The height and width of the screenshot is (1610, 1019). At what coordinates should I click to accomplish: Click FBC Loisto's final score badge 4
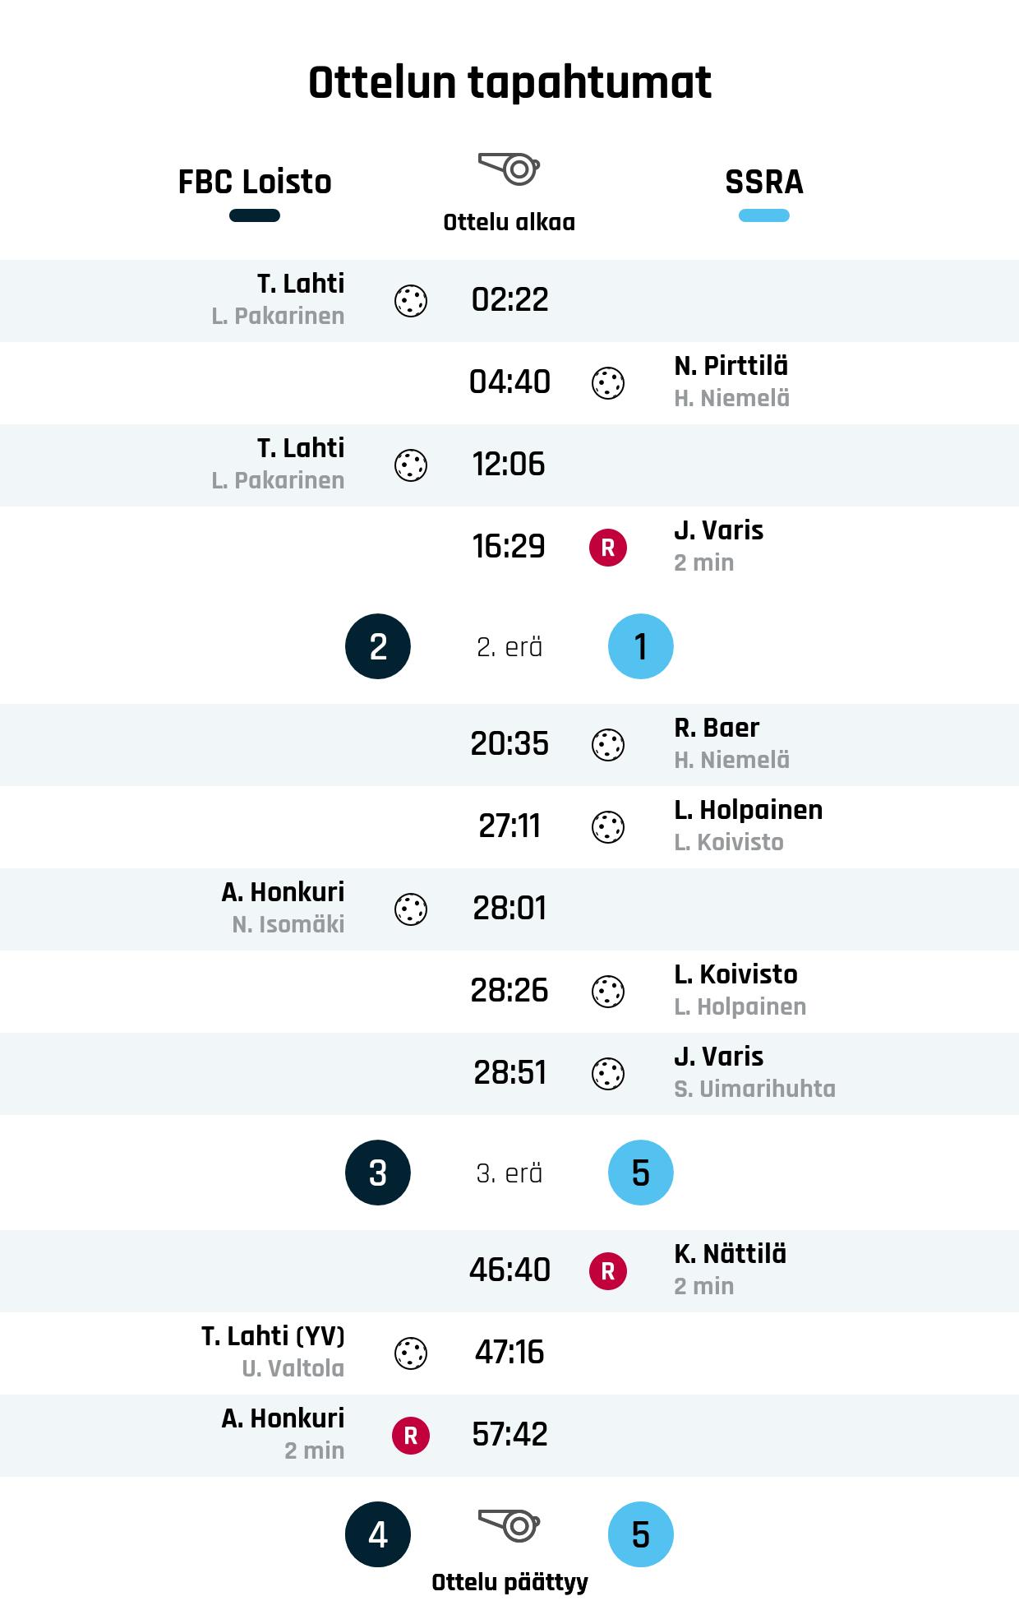[x=378, y=1534]
